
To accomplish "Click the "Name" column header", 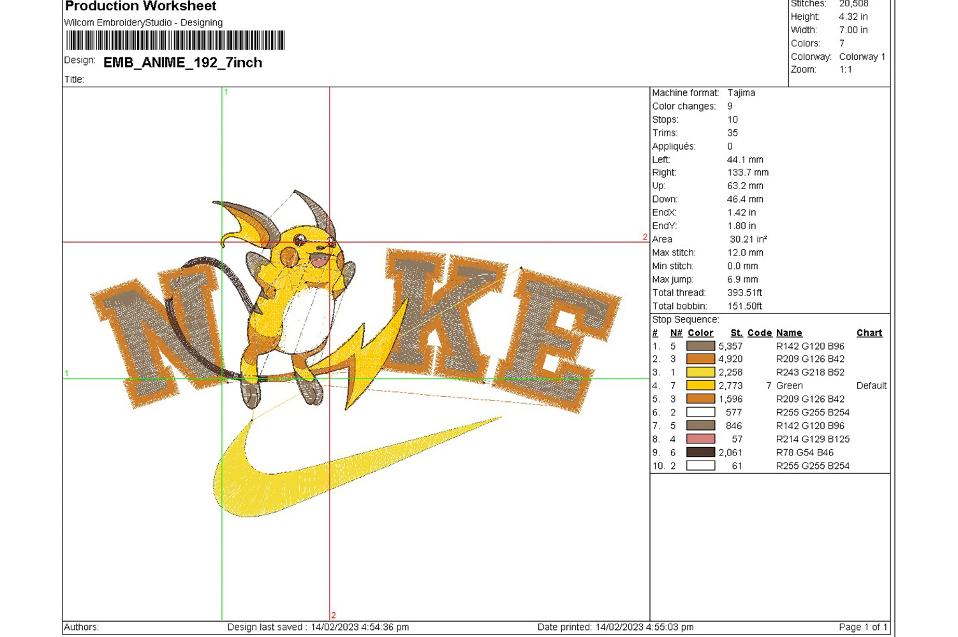I will (x=789, y=333).
